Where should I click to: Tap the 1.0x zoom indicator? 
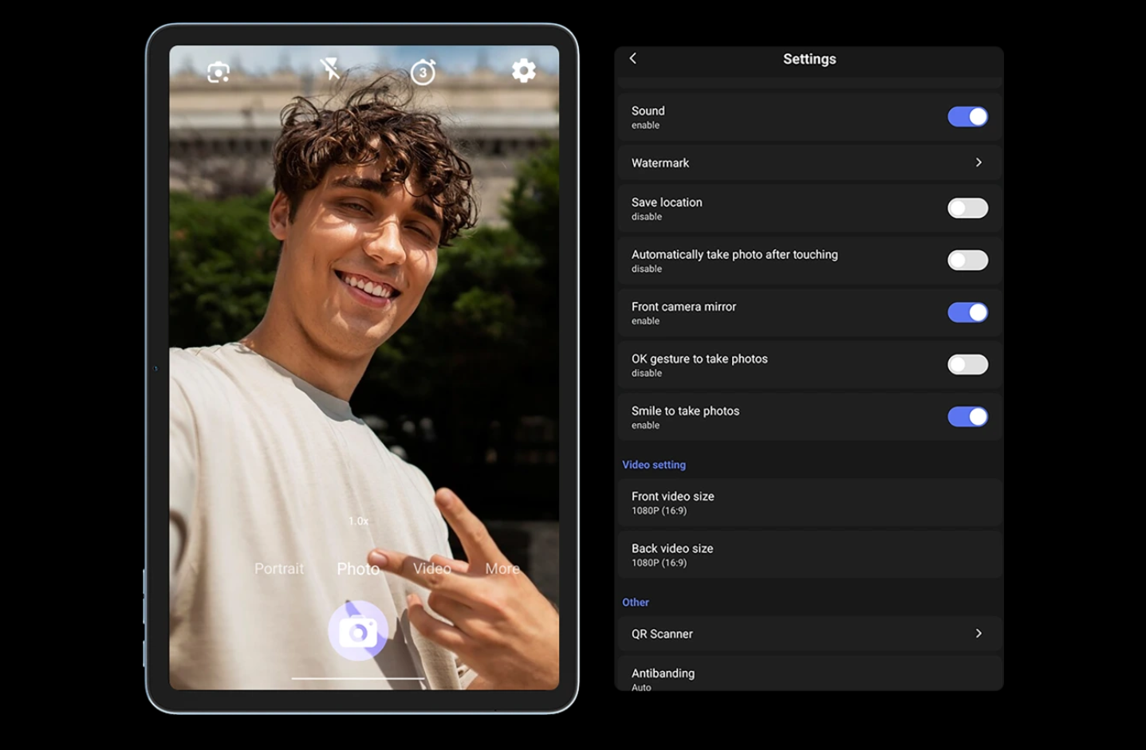[x=358, y=521]
